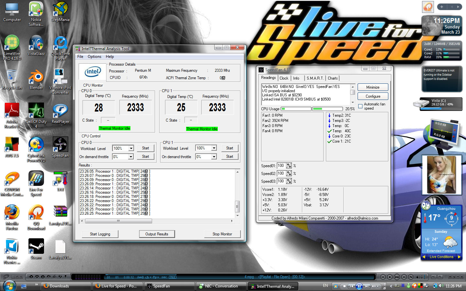Toggle the Core 1 21C reading checkmark

(x=329, y=141)
